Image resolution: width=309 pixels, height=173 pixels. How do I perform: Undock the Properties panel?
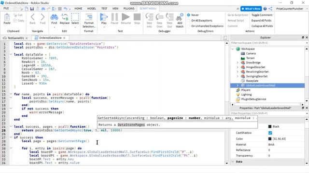tap(303, 108)
